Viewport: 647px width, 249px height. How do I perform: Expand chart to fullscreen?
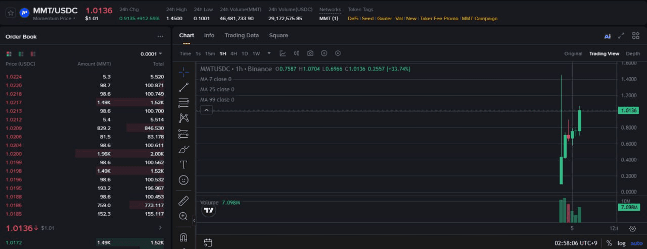pyautogui.click(x=621, y=36)
